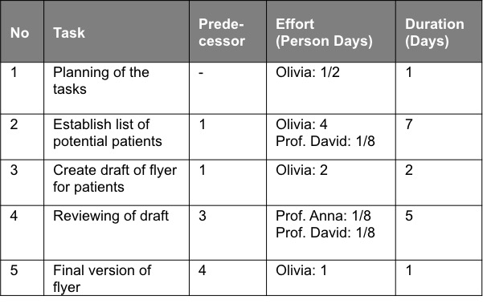Image resolution: width=483 pixels, height=304 pixels.
Task: Click the duration cell showing 7
Action: click(x=439, y=137)
